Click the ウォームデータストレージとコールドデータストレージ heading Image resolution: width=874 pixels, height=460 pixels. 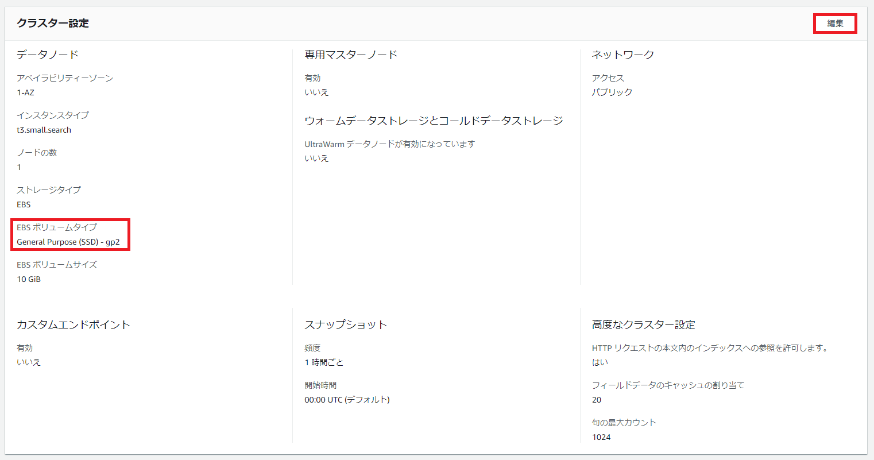(434, 121)
